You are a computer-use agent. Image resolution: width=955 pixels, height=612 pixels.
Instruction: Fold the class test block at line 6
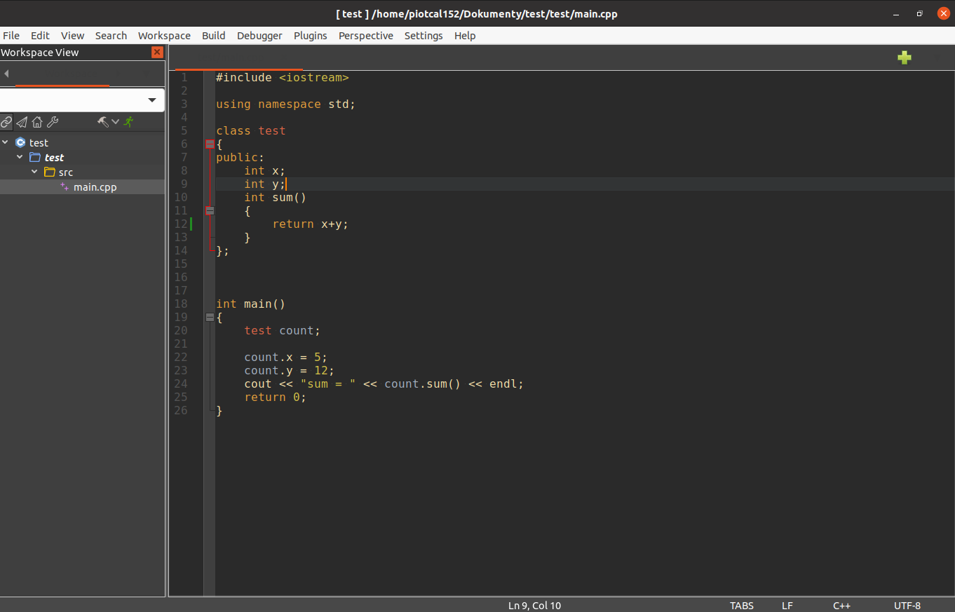tap(210, 144)
